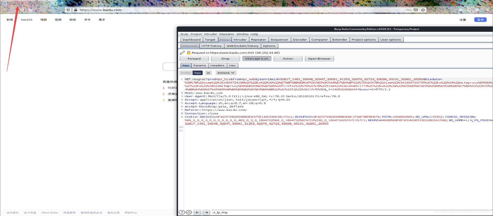Toggle Firefox sidebar icon
Screen dimensions: 493x216
[469, 10]
